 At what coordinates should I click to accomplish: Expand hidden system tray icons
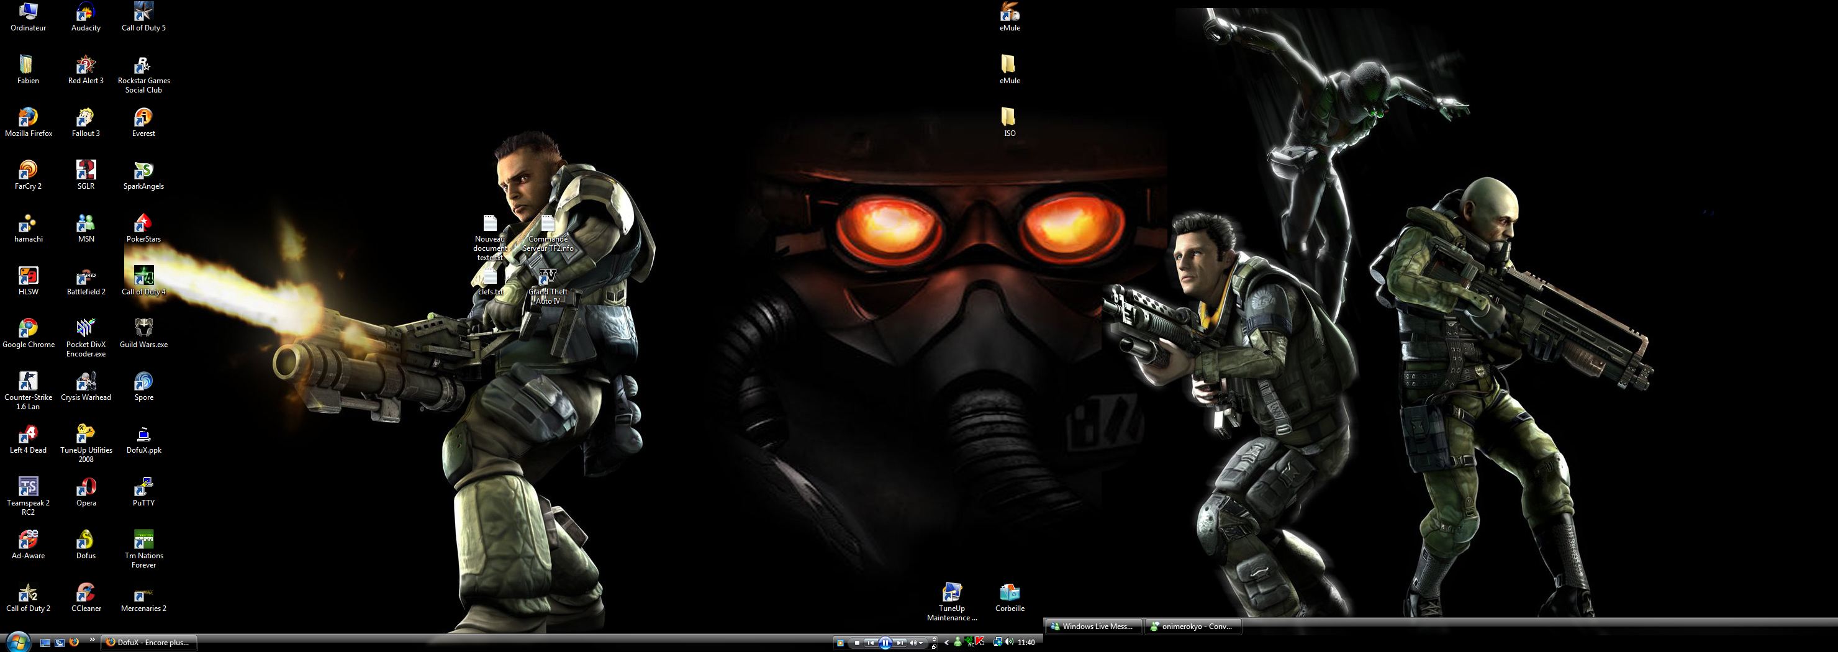click(x=947, y=643)
